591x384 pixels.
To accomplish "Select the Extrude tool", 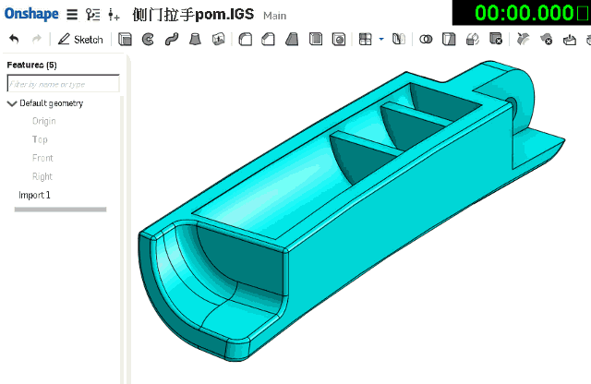I will pyautogui.click(x=125, y=39).
